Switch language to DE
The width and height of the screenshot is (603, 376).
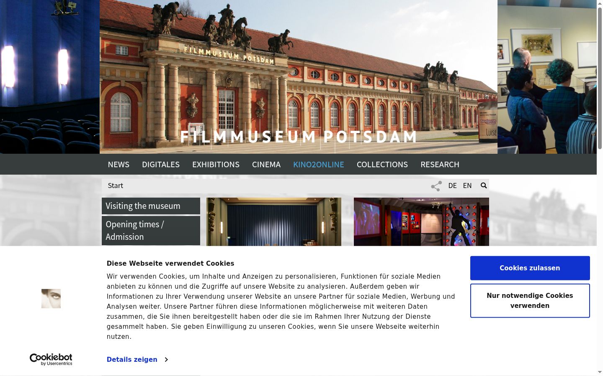click(452, 185)
